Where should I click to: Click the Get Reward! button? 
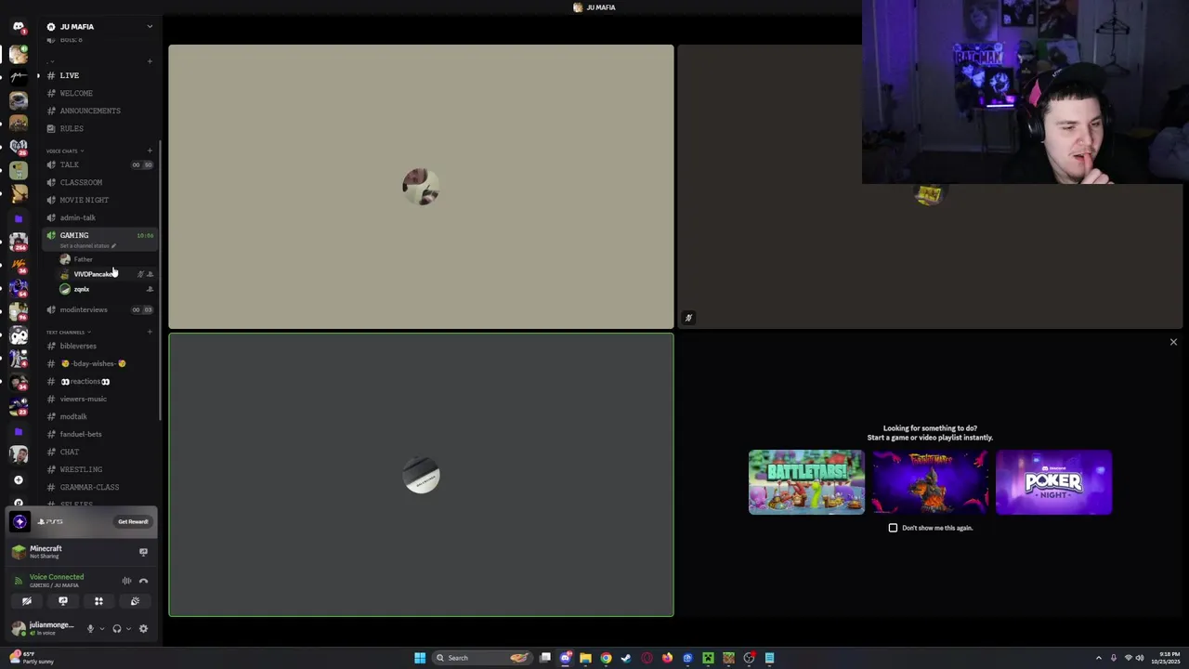[x=133, y=521]
